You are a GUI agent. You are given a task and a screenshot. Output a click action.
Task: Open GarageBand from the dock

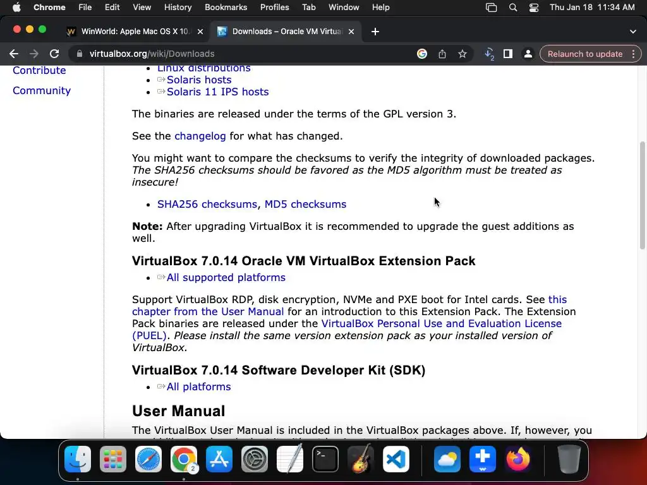(361, 458)
